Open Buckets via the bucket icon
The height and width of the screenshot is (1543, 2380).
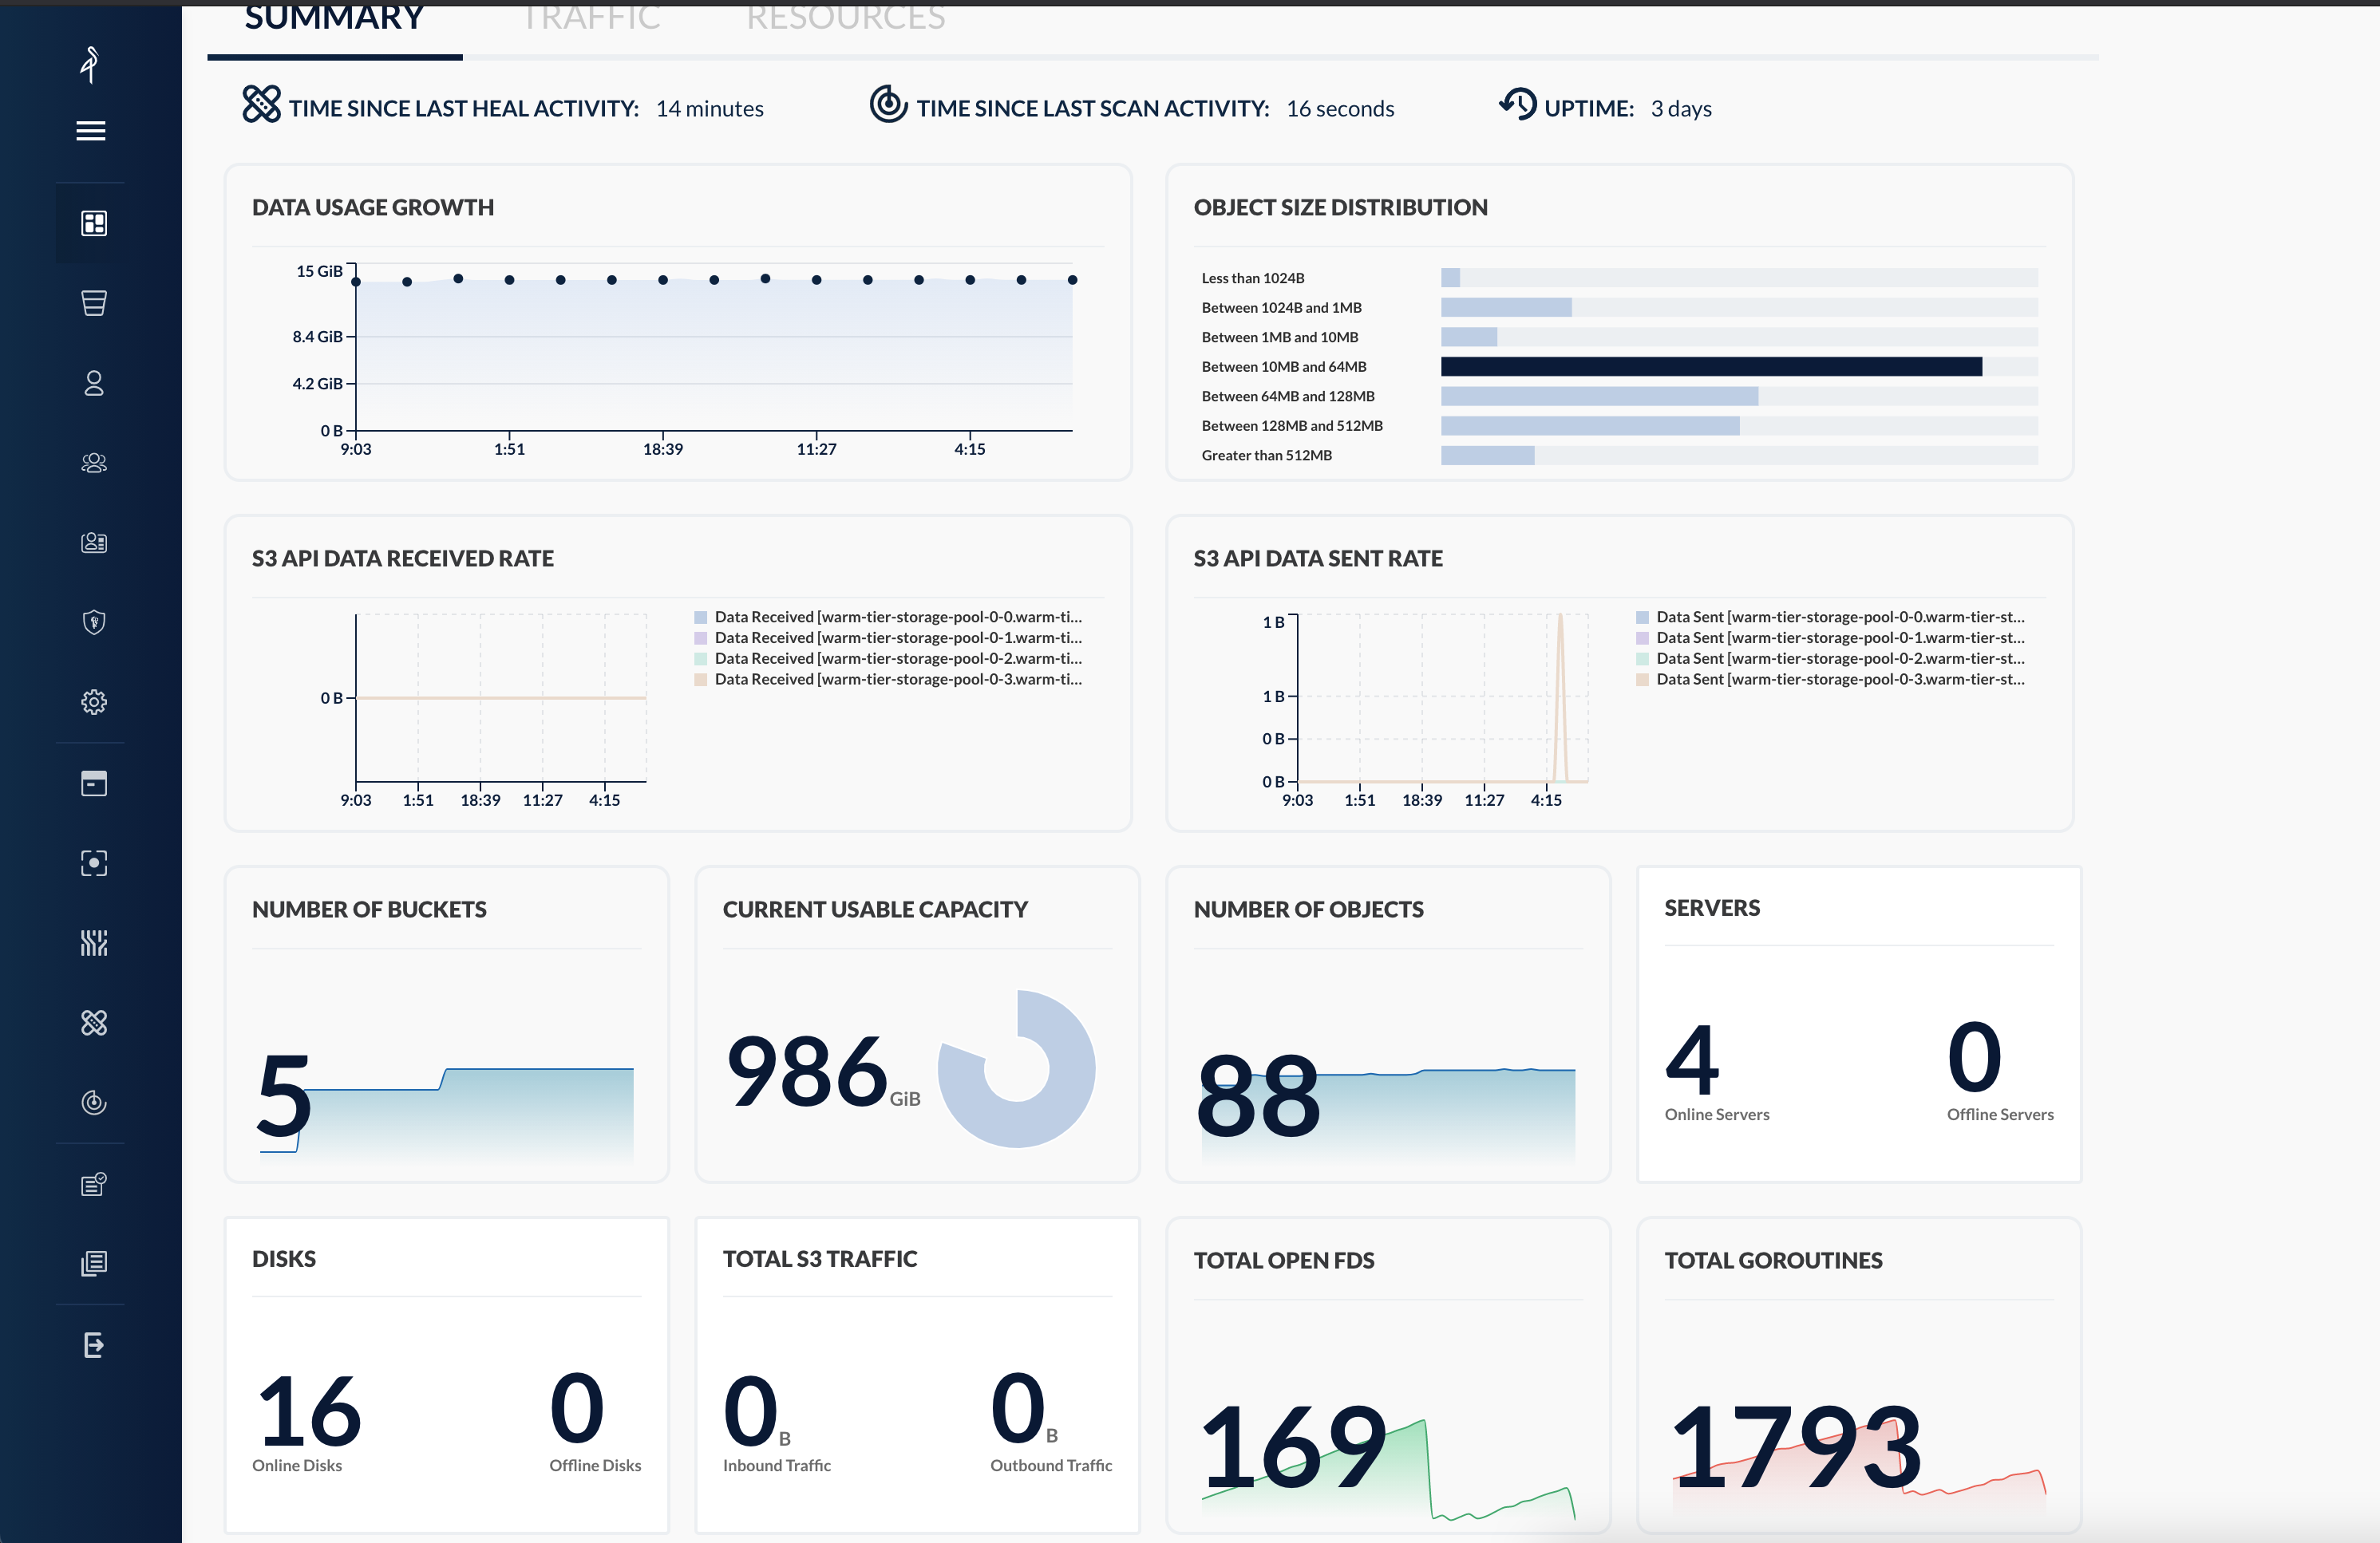[94, 303]
